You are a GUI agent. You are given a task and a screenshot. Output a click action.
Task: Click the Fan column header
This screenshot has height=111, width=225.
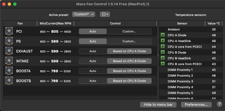[x=20, y=23]
